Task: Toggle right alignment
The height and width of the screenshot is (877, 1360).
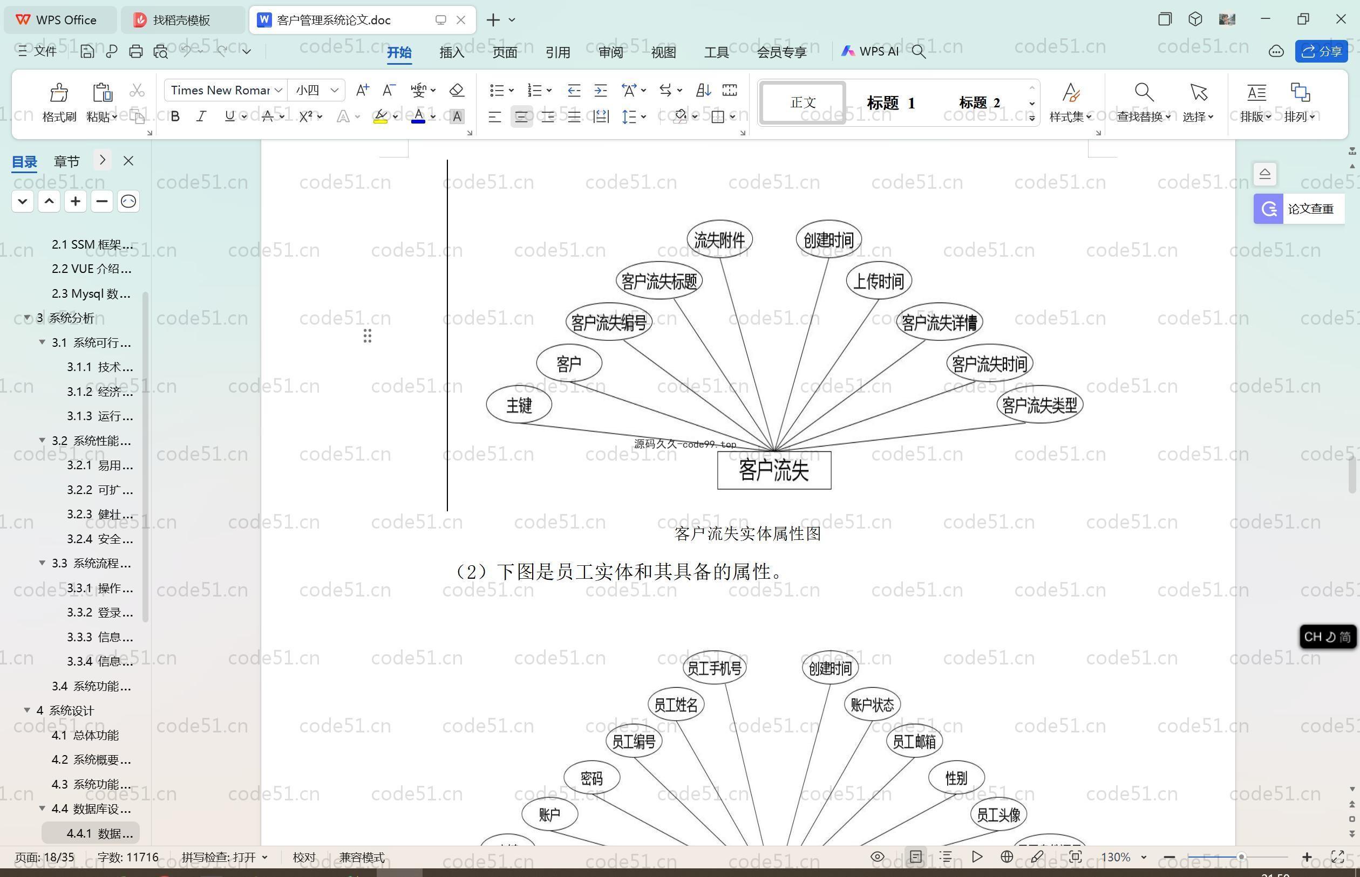Action: tap(548, 117)
